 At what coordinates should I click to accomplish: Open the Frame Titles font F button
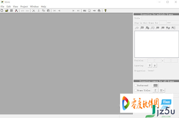point(155,90)
